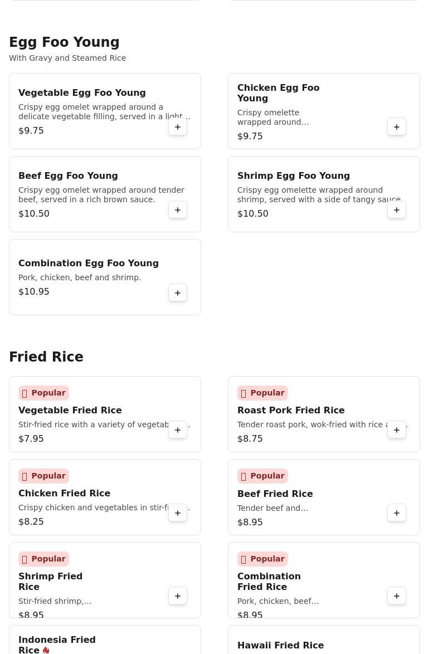Add Chicken Egg Foo Young with plus icon
The height and width of the screenshot is (654, 429).
[x=397, y=127]
